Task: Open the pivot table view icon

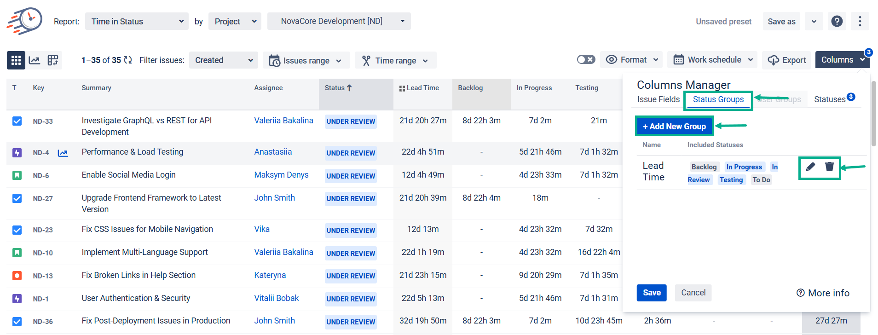Action: click(x=53, y=60)
